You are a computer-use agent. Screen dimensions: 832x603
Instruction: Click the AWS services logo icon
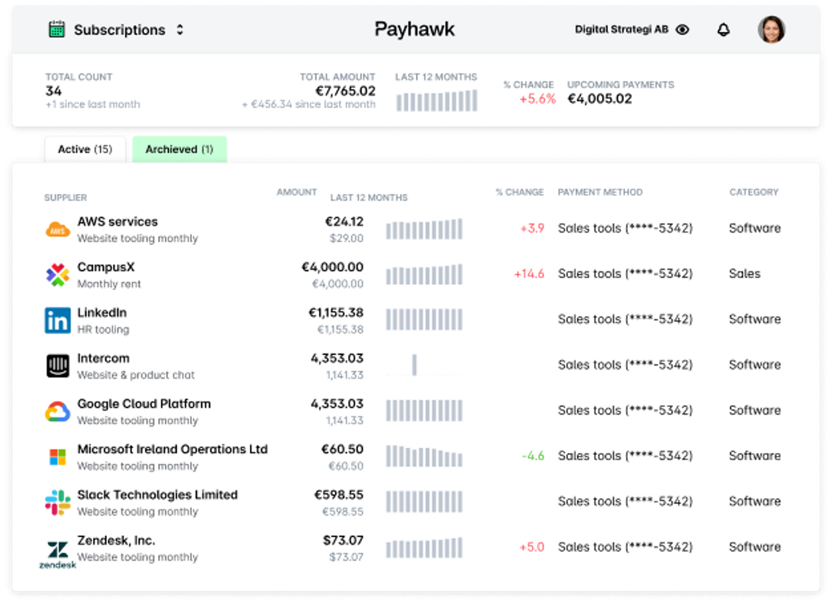point(58,230)
